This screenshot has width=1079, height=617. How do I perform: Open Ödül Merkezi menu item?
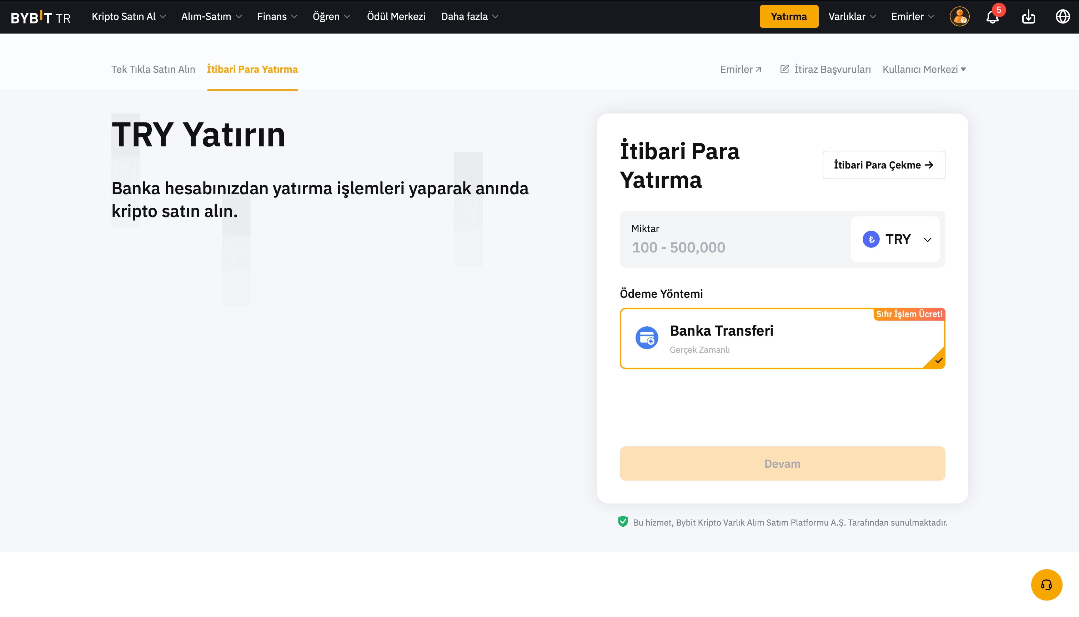(396, 16)
